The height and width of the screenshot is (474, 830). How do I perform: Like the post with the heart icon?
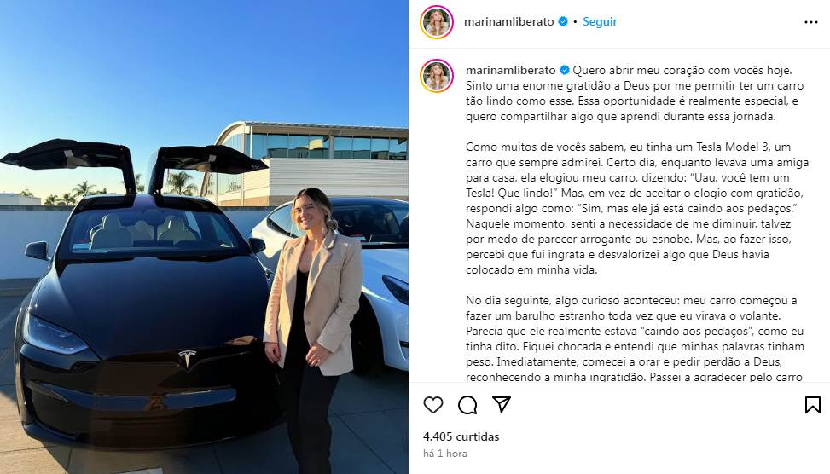pyautogui.click(x=433, y=405)
